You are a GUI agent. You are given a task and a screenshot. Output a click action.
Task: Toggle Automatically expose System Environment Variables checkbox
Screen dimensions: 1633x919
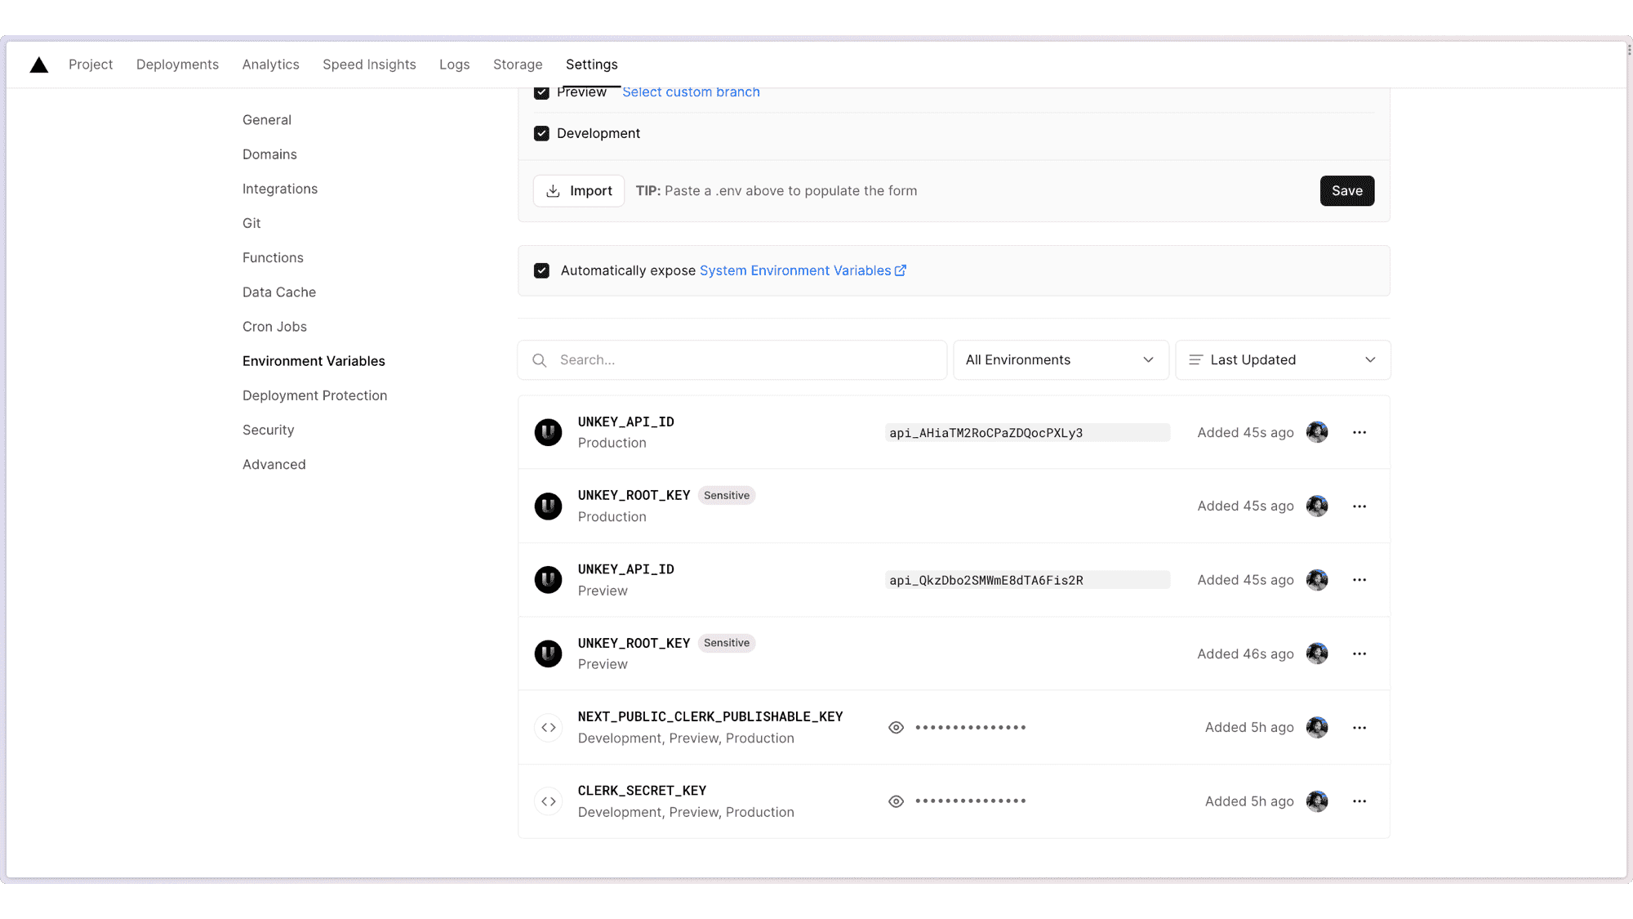point(541,270)
